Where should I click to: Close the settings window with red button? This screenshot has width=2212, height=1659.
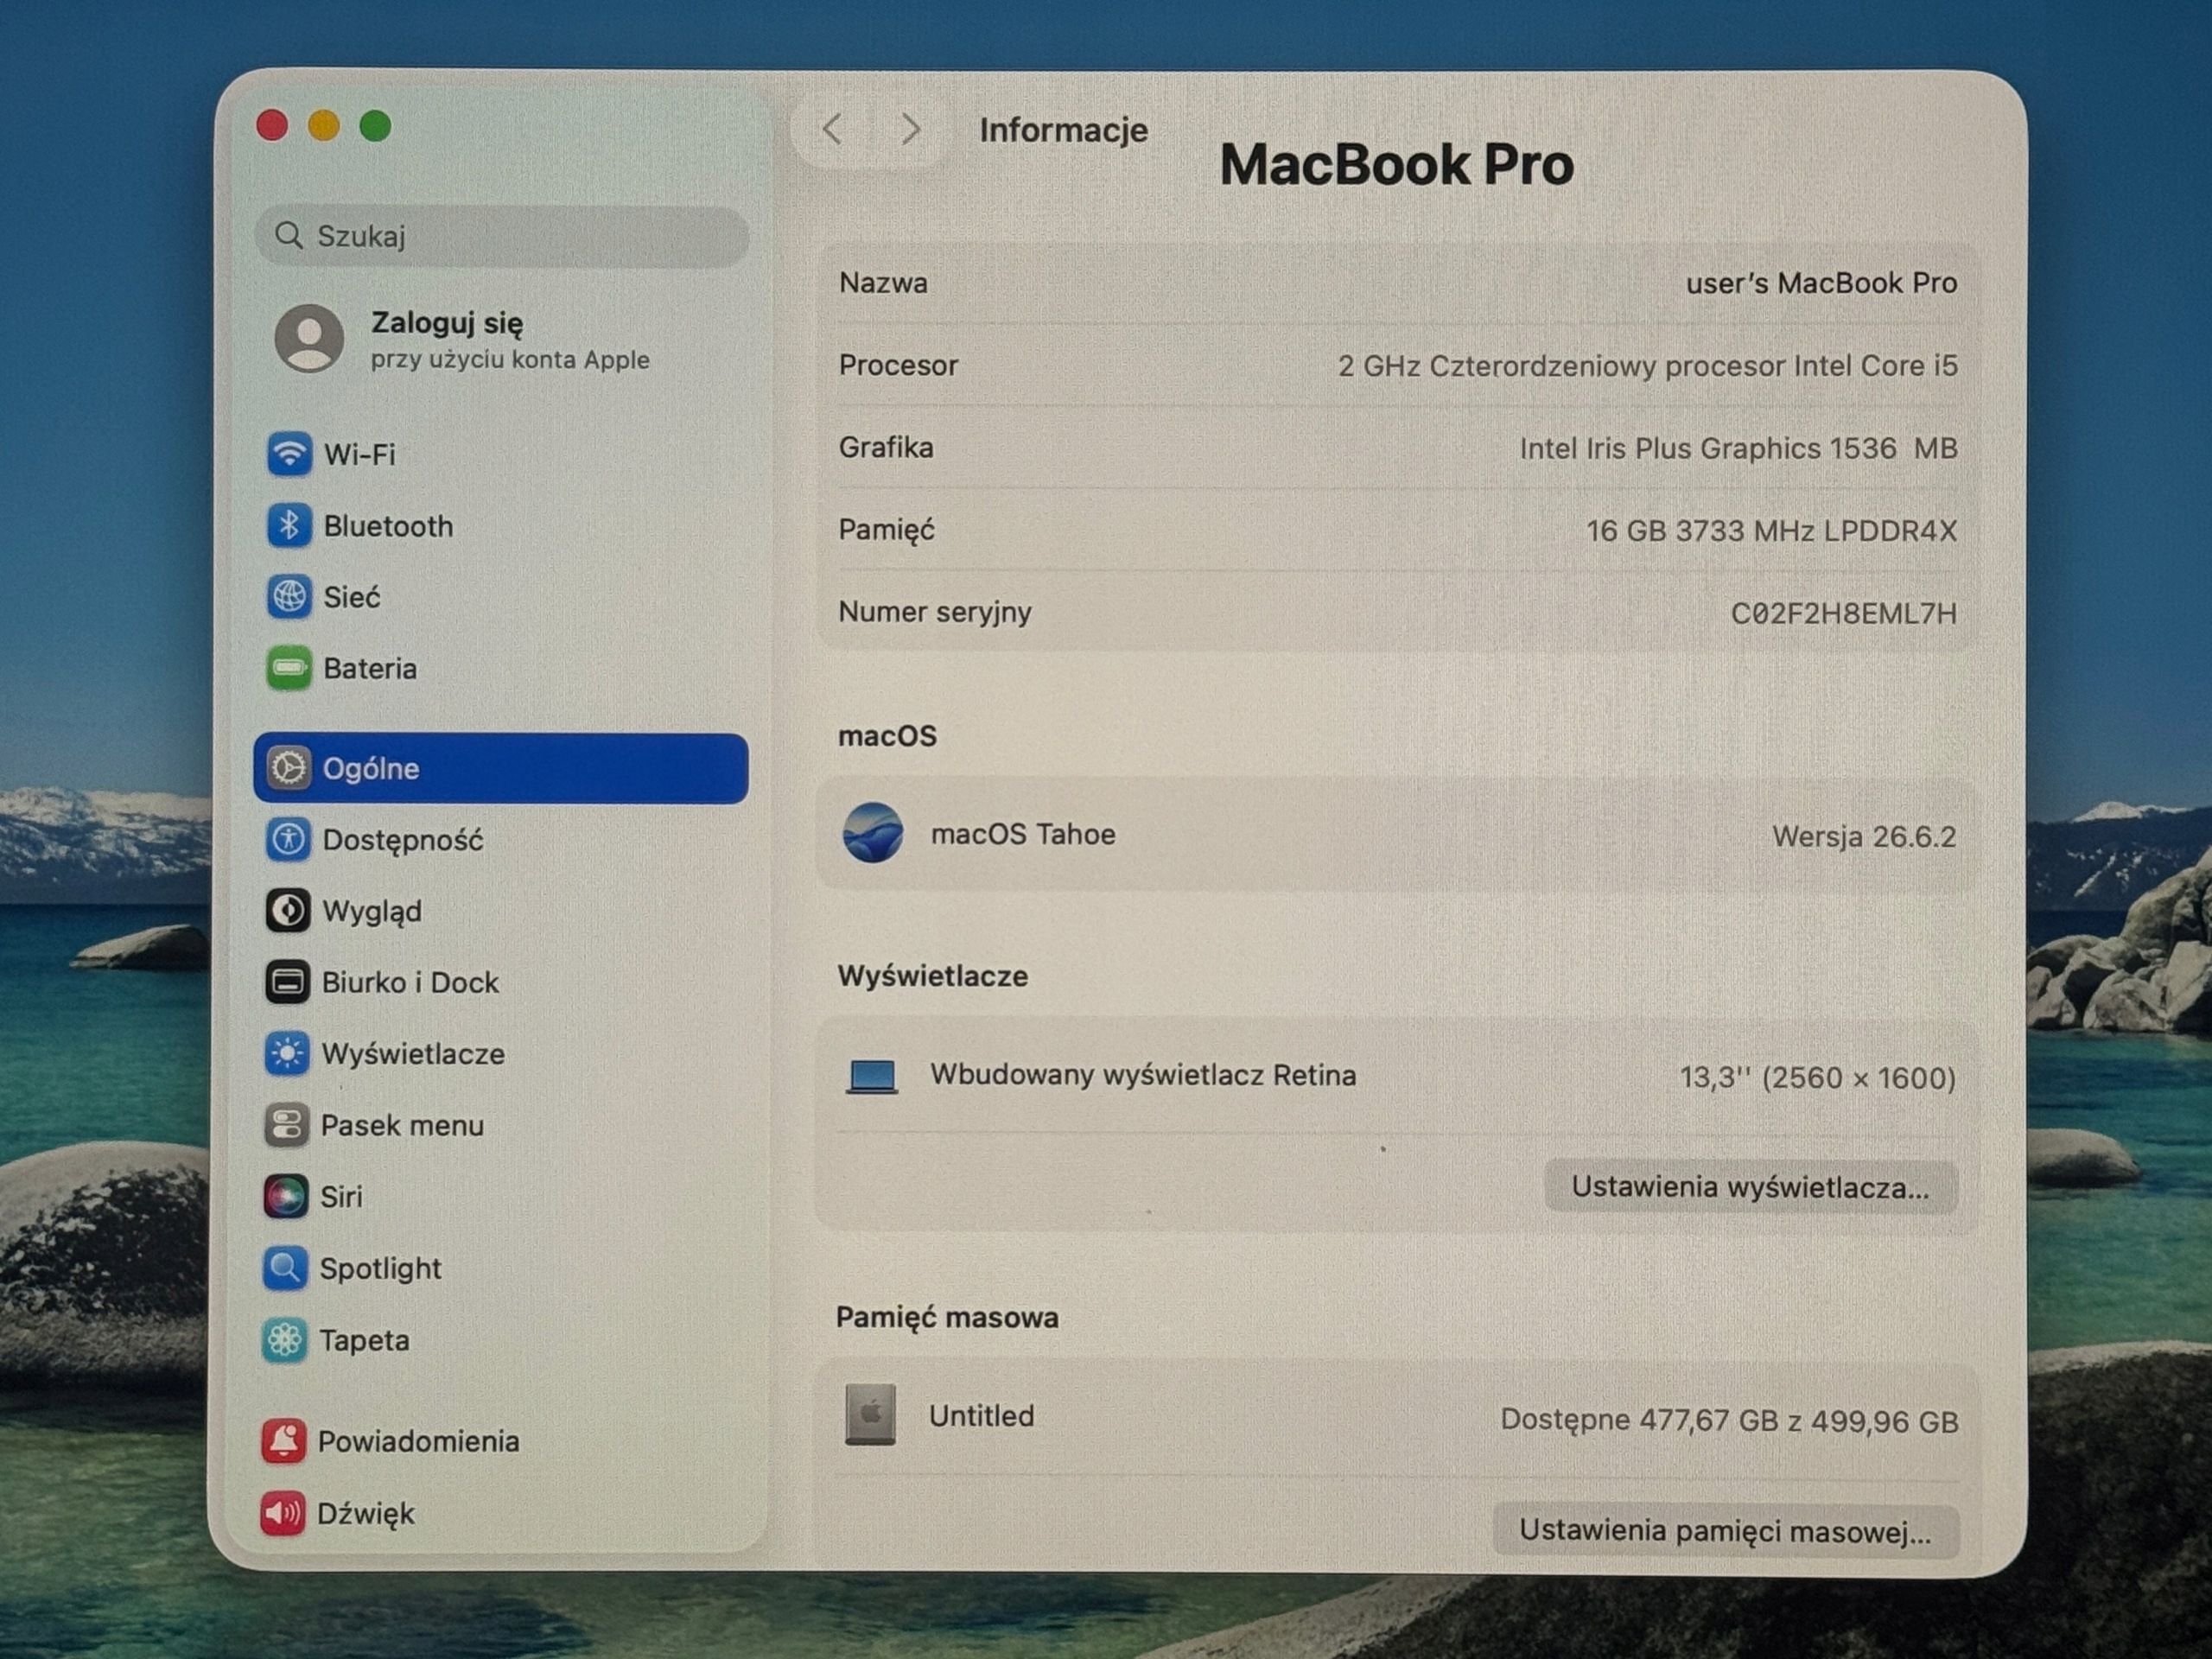click(x=273, y=126)
